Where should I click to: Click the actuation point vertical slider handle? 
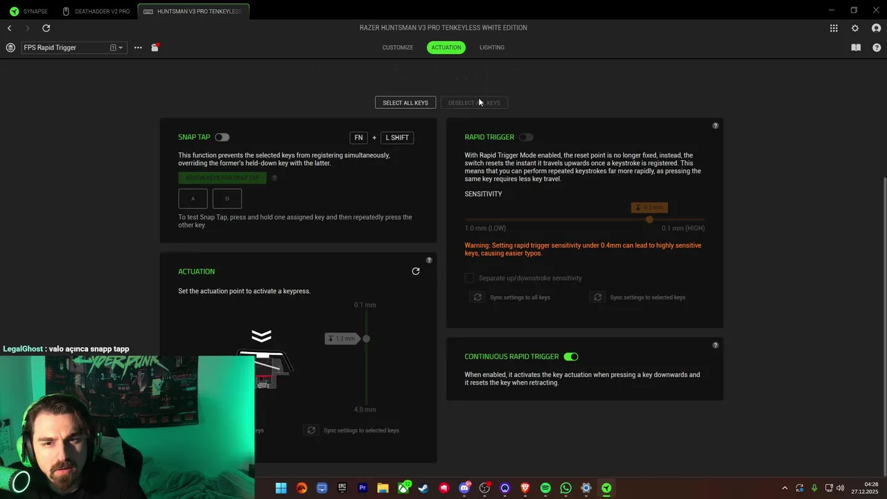366,339
